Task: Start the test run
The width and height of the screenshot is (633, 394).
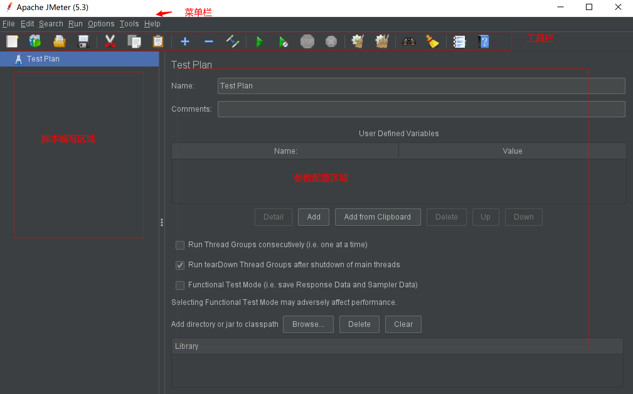Action: click(259, 41)
